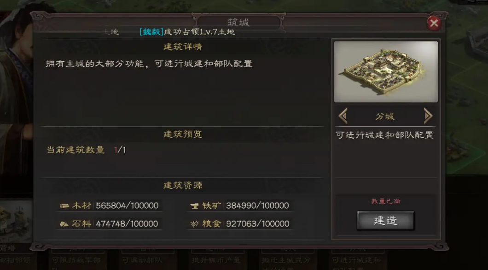Click the wood (木材) resource icon
This screenshot has height=270, width=488.
64,205
